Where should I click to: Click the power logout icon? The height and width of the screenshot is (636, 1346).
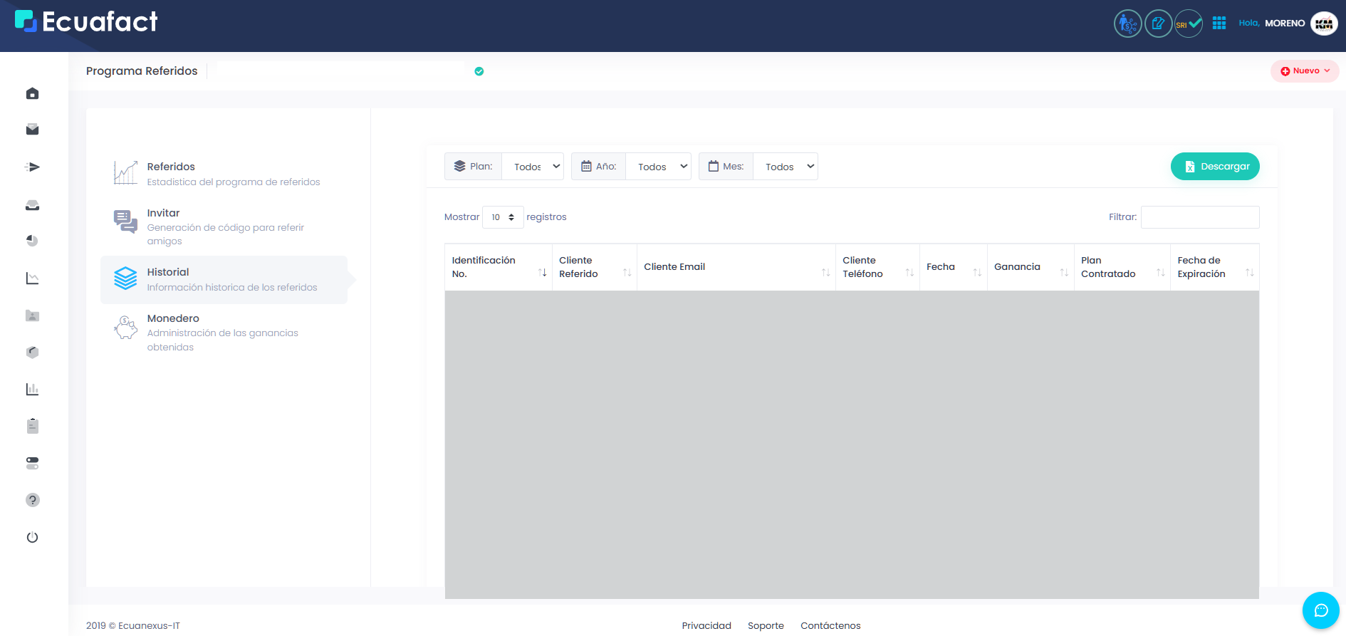[x=32, y=537]
